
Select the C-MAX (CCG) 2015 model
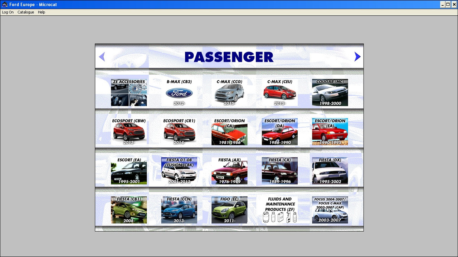(x=229, y=92)
